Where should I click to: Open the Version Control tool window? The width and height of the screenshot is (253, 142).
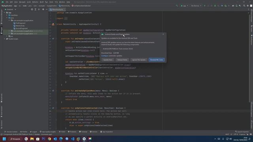click(11, 132)
